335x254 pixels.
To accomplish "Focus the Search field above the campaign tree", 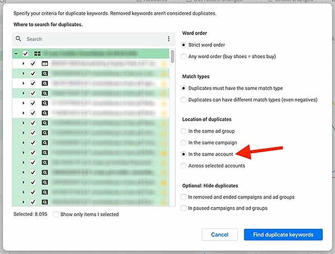I will click(x=94, y=39).
